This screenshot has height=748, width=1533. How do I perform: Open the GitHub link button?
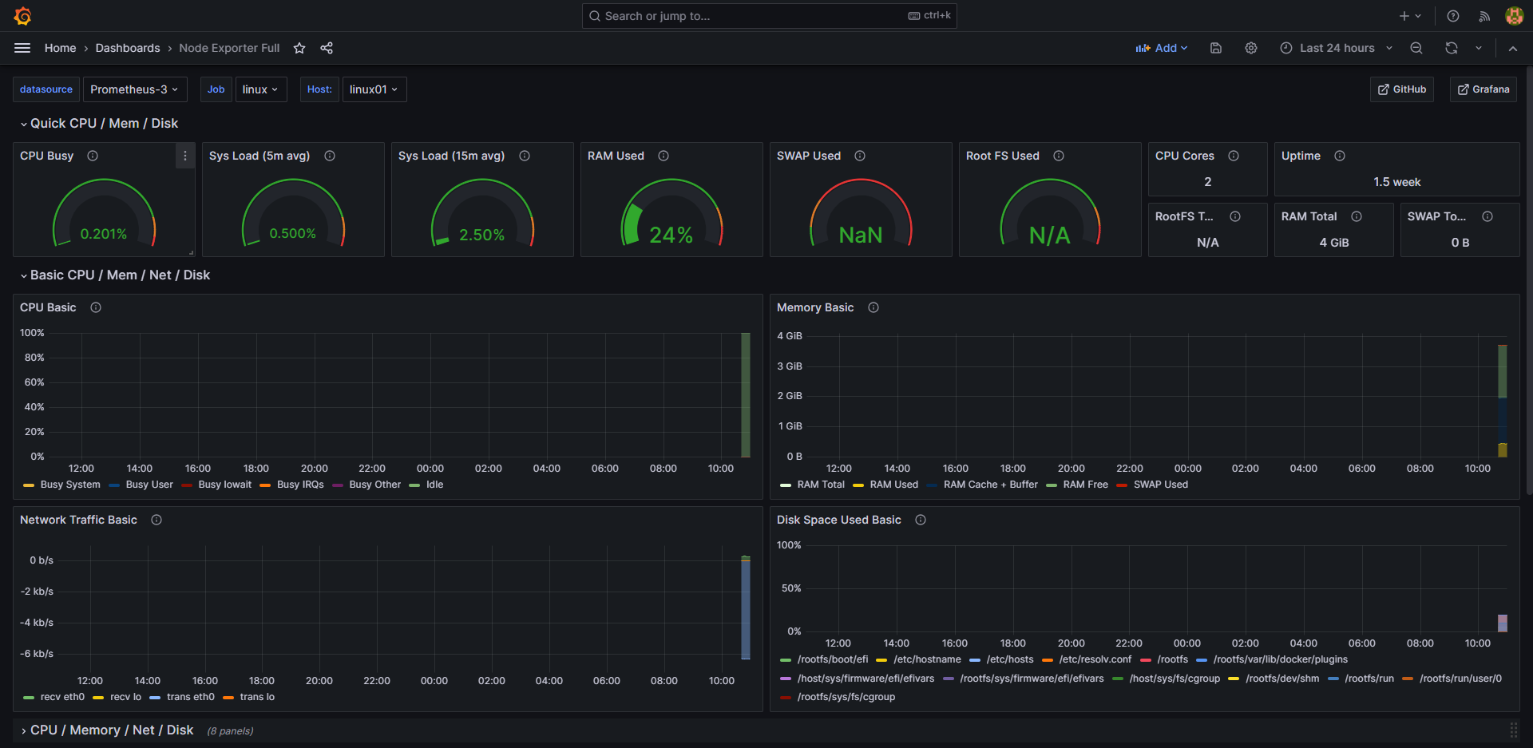tap(1402, 89)
